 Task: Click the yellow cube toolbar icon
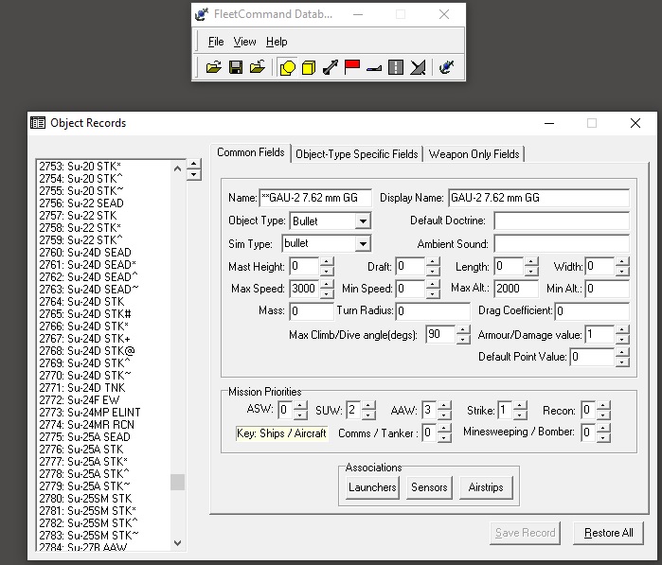[309, 67]
